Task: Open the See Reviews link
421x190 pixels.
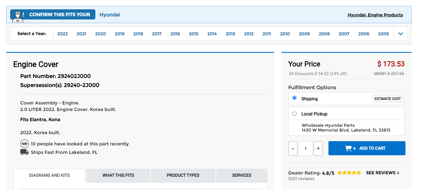Action: click(383, 173)
